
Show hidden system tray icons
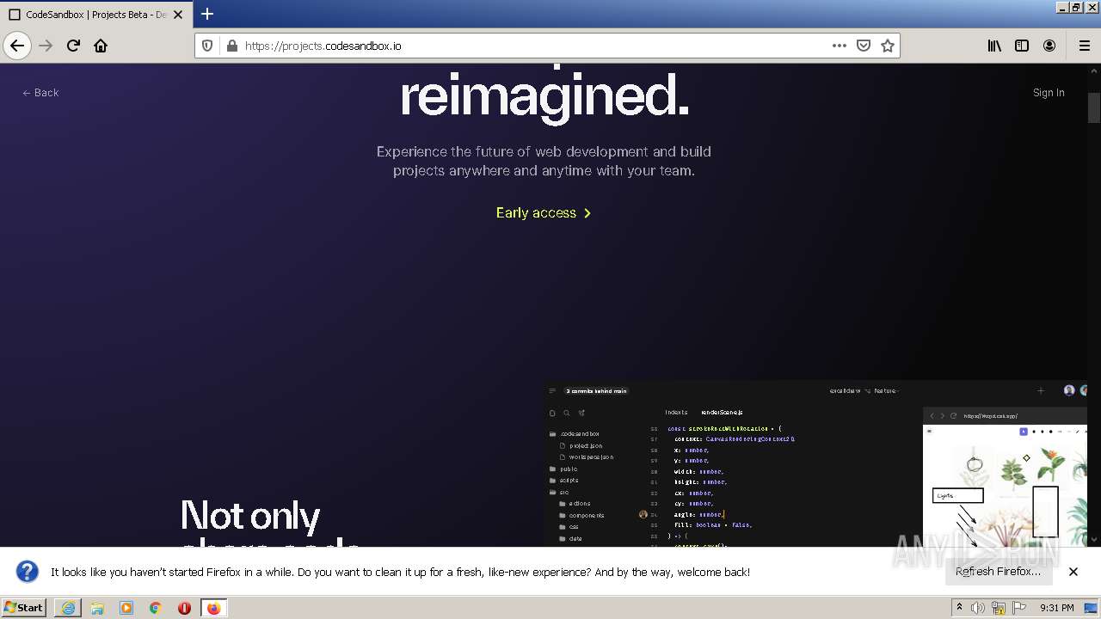pos(959,608)
